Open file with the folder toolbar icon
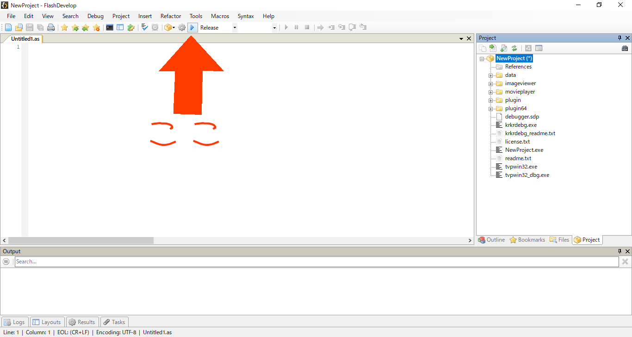 (19, 28)
